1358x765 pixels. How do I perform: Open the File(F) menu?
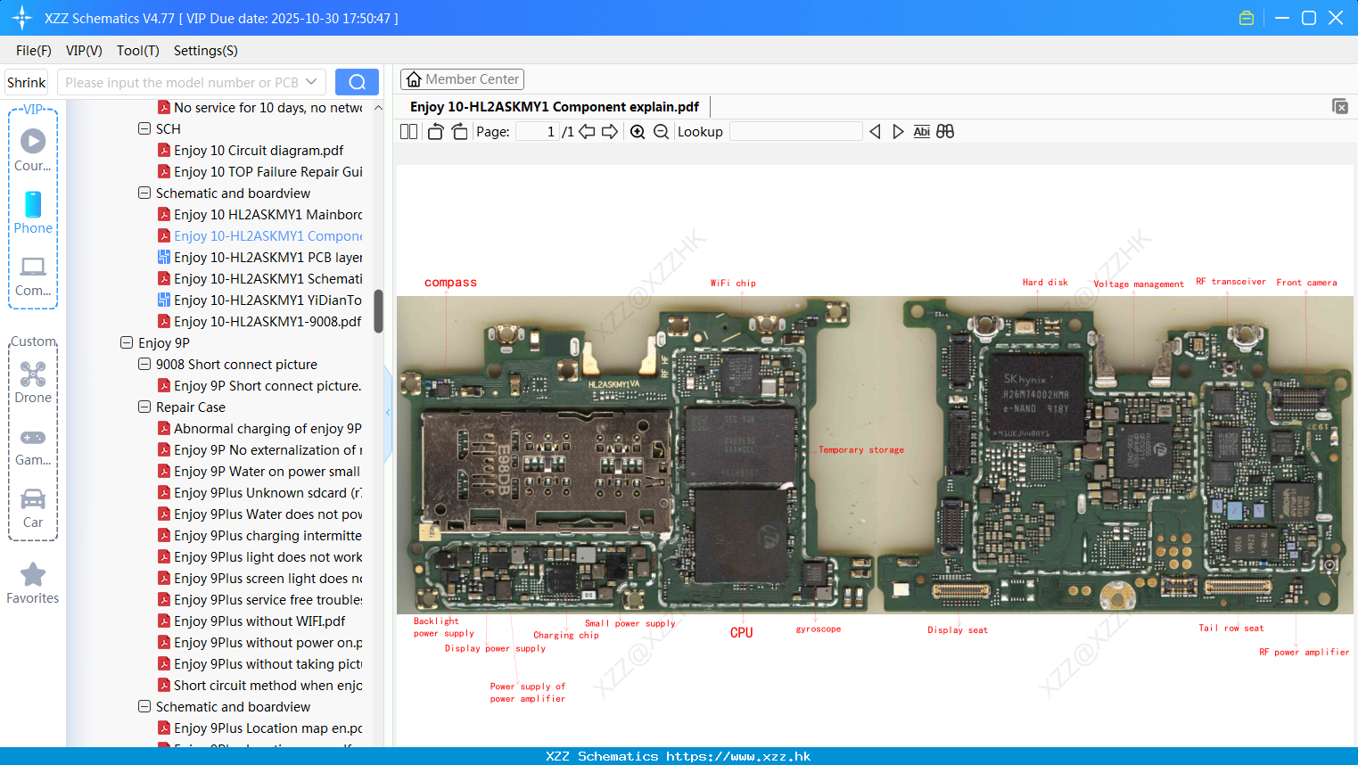34,51
